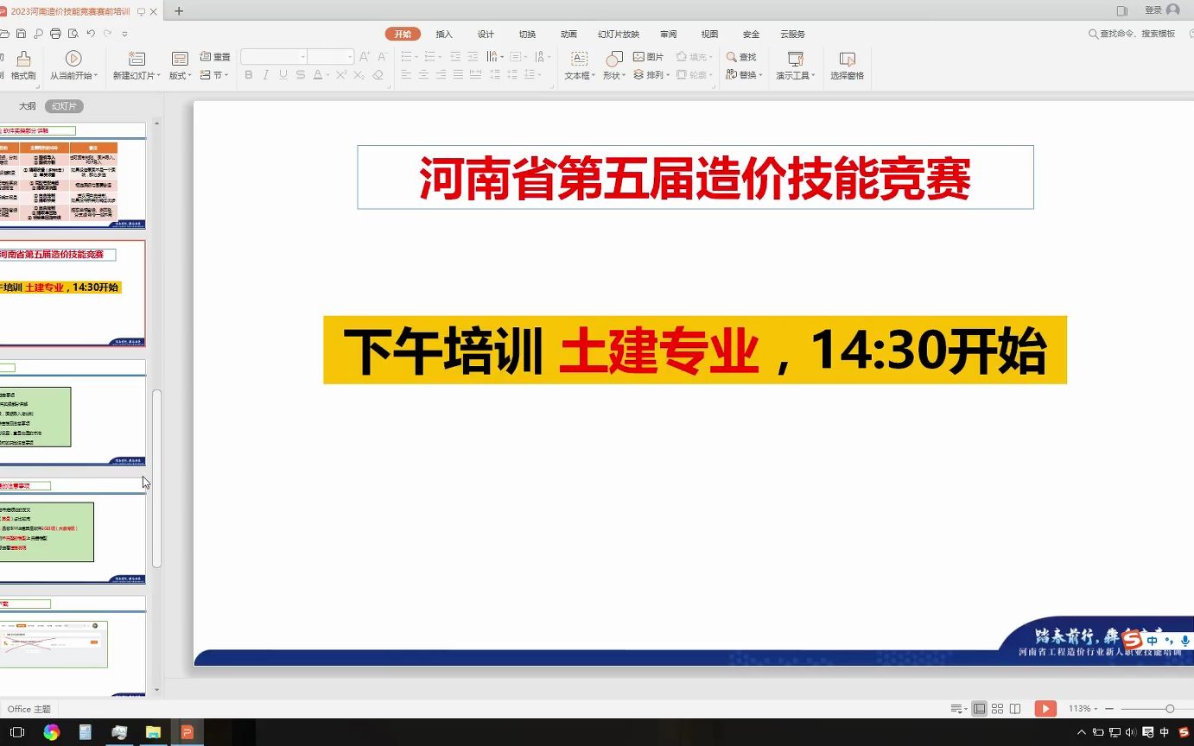Open the Section (节) dropdown
The image size is (1194, 746).
[214, 75]
